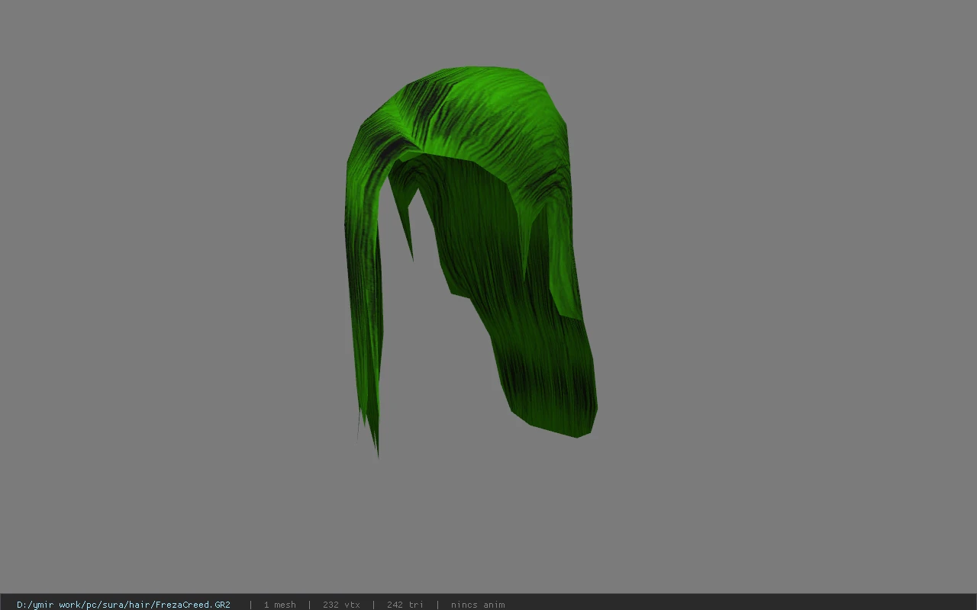
Task: Click the file path FrezaCreed.GR2 in status bar
Action: point(124,605)
